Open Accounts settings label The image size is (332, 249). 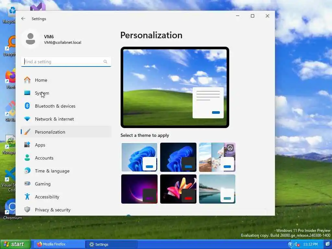(x=44, y=158)
